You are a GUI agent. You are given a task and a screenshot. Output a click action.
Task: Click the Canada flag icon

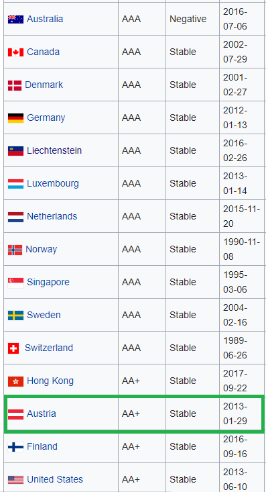15,52
